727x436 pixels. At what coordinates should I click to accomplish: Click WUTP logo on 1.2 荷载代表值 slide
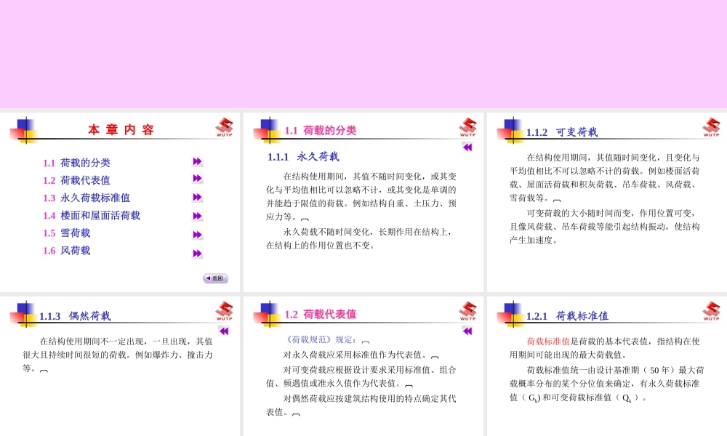467,310
